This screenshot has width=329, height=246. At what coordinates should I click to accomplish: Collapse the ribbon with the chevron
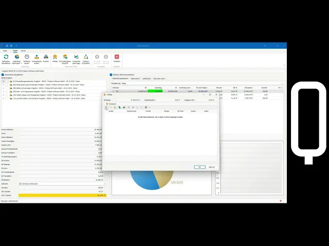coord(284,65)
